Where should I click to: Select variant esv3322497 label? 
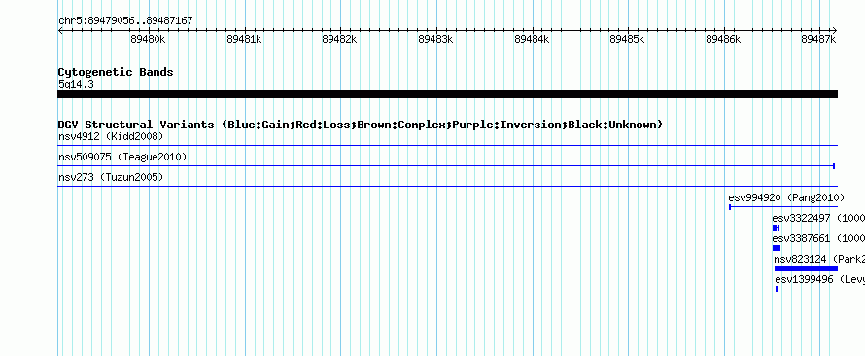point(801,218)
